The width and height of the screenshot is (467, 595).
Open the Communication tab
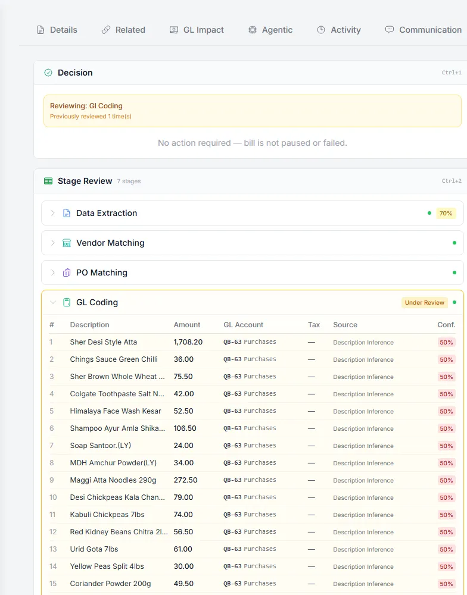click(423, 30)
